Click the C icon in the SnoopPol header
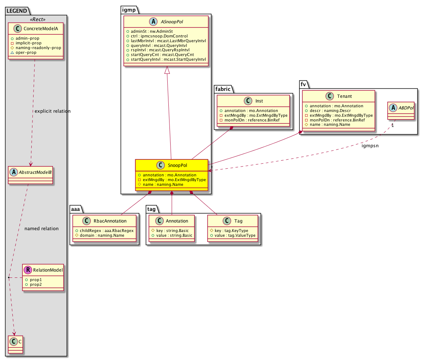This screenshot has height=360, width=425. 160,165
